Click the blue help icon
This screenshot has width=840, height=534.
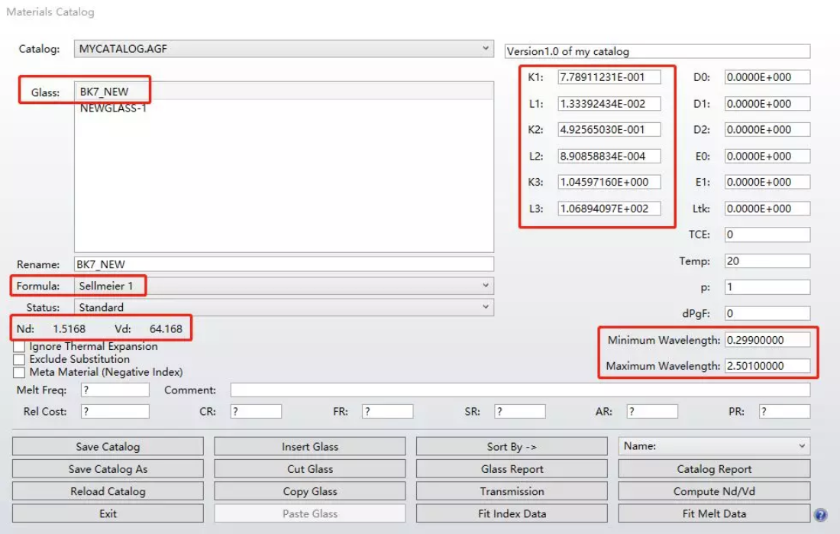(x=821, y=515)
